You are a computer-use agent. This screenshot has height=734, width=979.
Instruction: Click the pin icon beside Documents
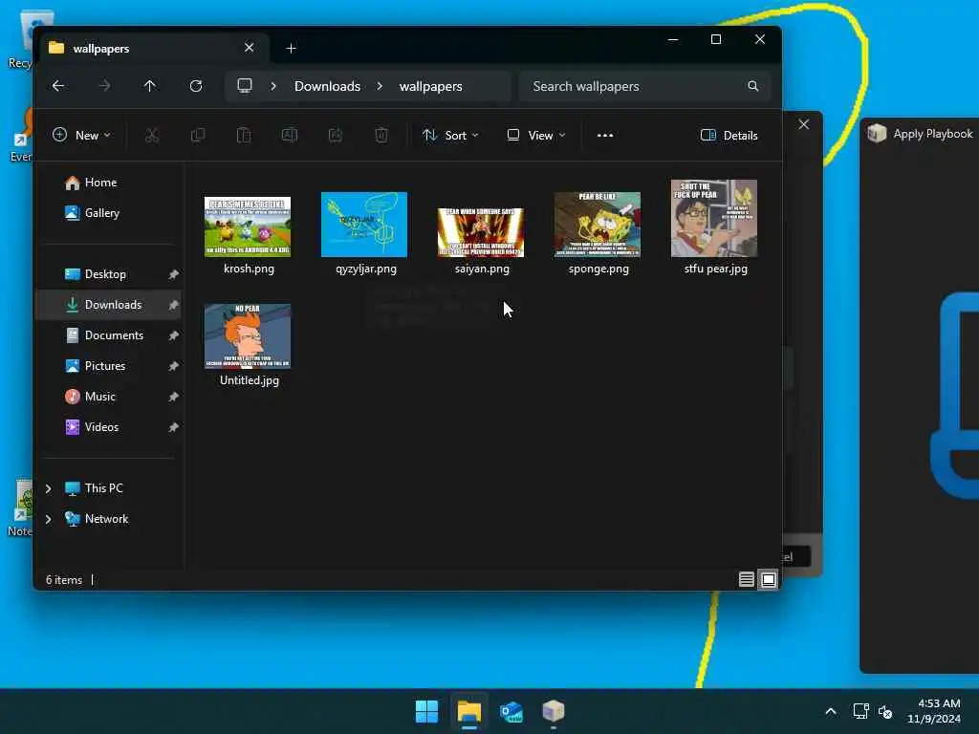(x=174, y=335)
